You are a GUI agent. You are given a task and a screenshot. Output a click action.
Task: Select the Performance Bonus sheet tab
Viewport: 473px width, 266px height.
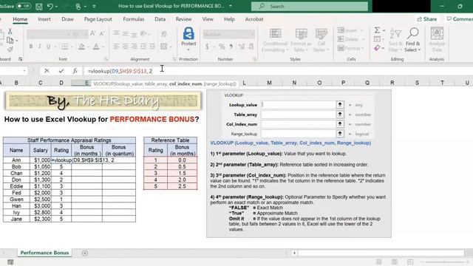[x=44, y=253]
